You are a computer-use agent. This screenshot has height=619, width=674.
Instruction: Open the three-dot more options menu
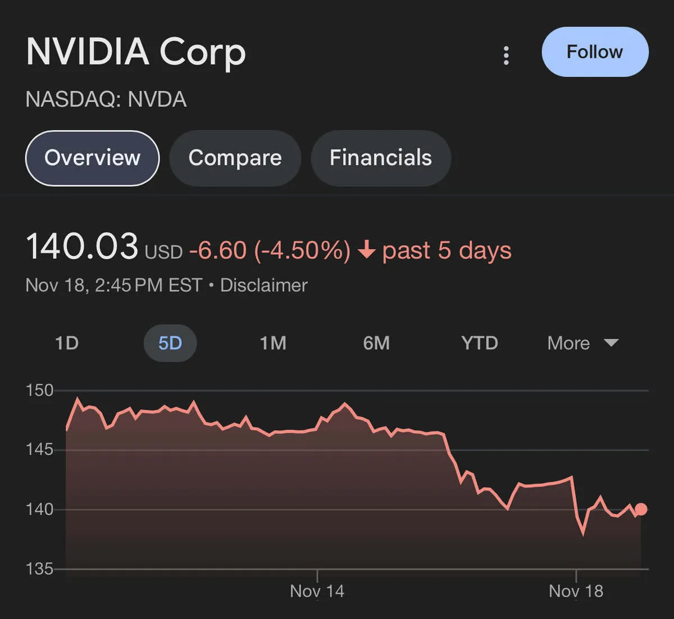(x=506, y=56)
